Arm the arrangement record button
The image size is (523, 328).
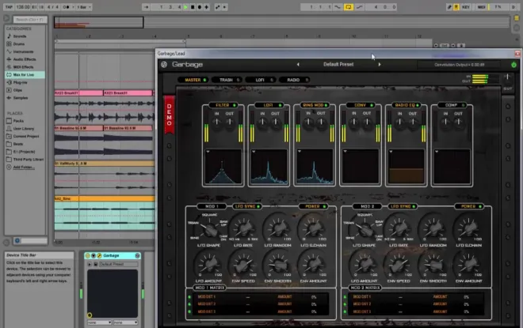click(x=200, y=7)
